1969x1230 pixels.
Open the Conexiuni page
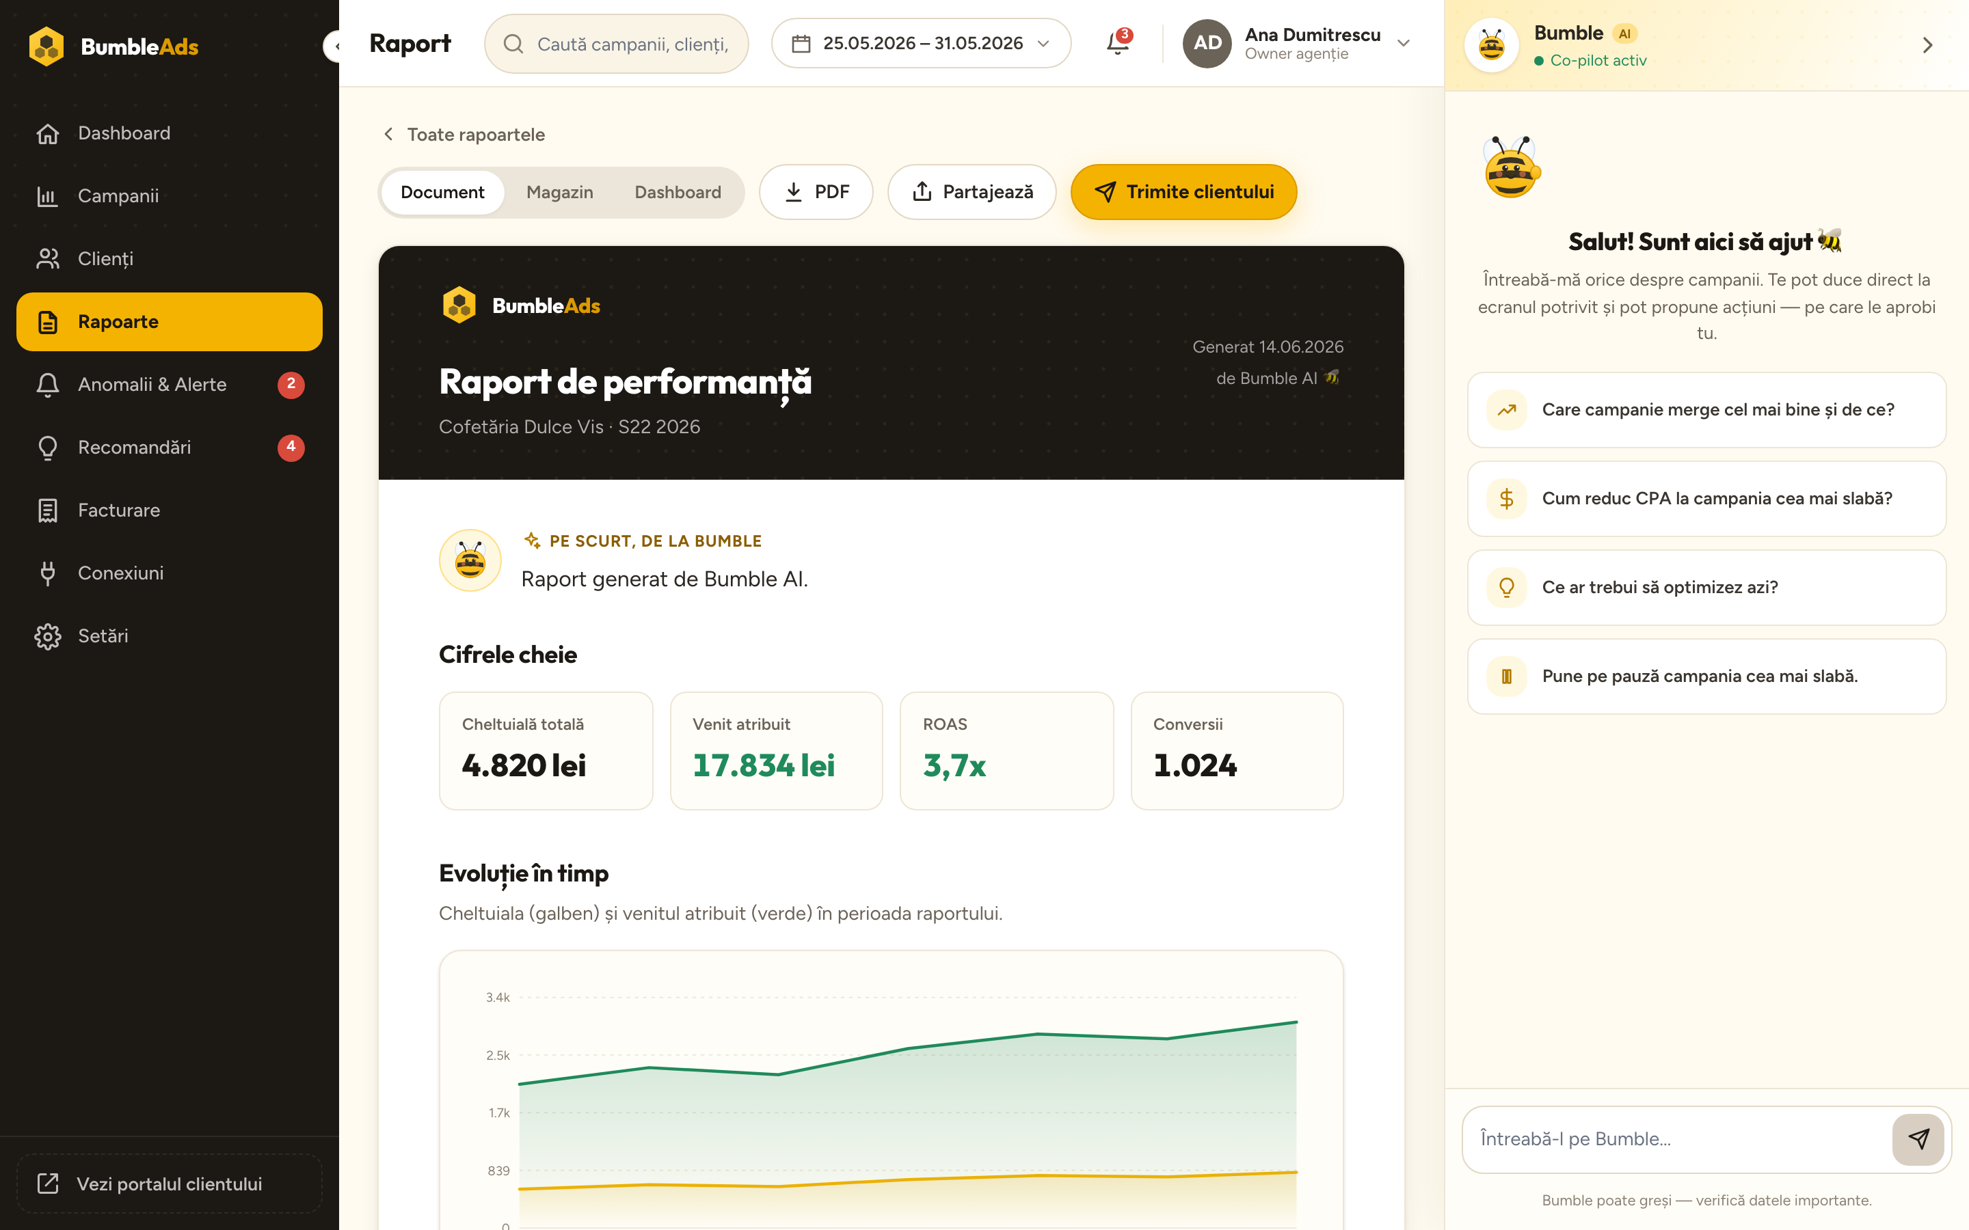(x=170, y=573)
